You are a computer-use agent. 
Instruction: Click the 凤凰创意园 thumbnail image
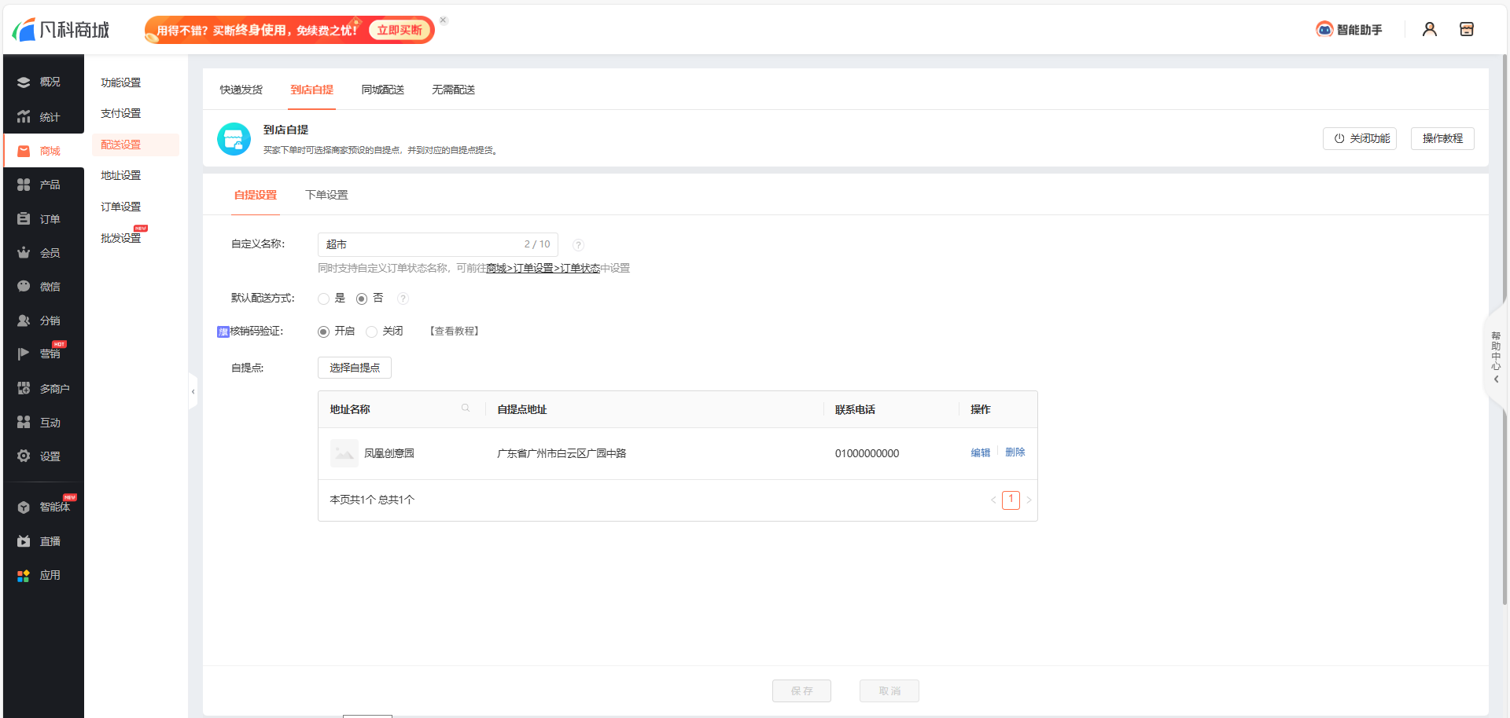[344, 453]
